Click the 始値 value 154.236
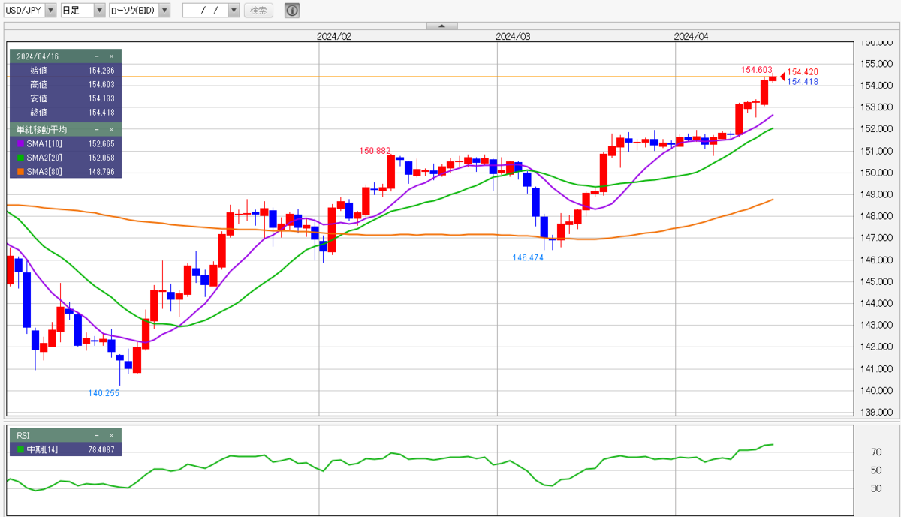 tap(101, 70)
